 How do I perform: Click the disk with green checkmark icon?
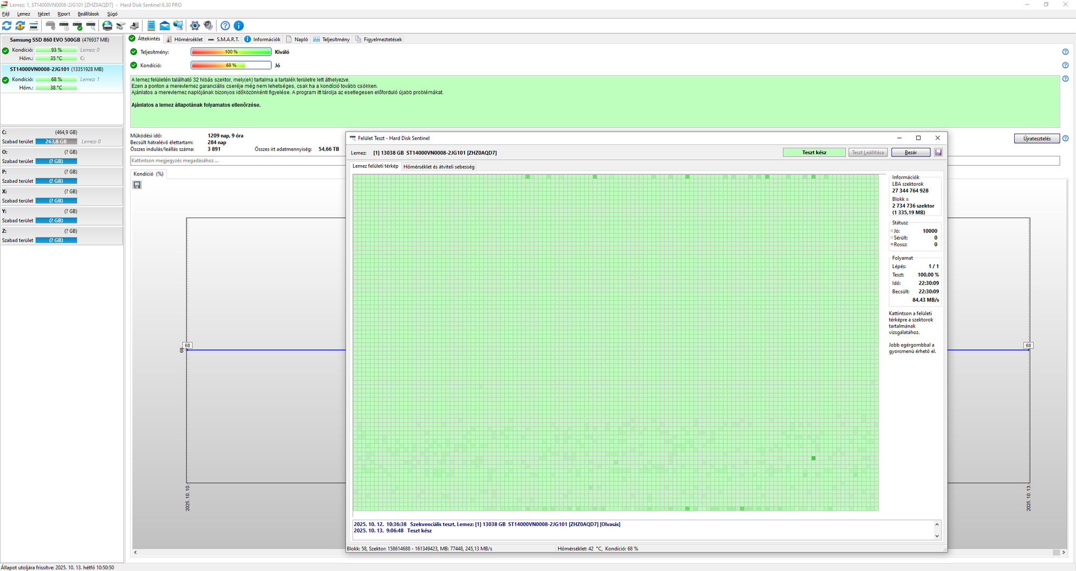(x=77, y=25)
